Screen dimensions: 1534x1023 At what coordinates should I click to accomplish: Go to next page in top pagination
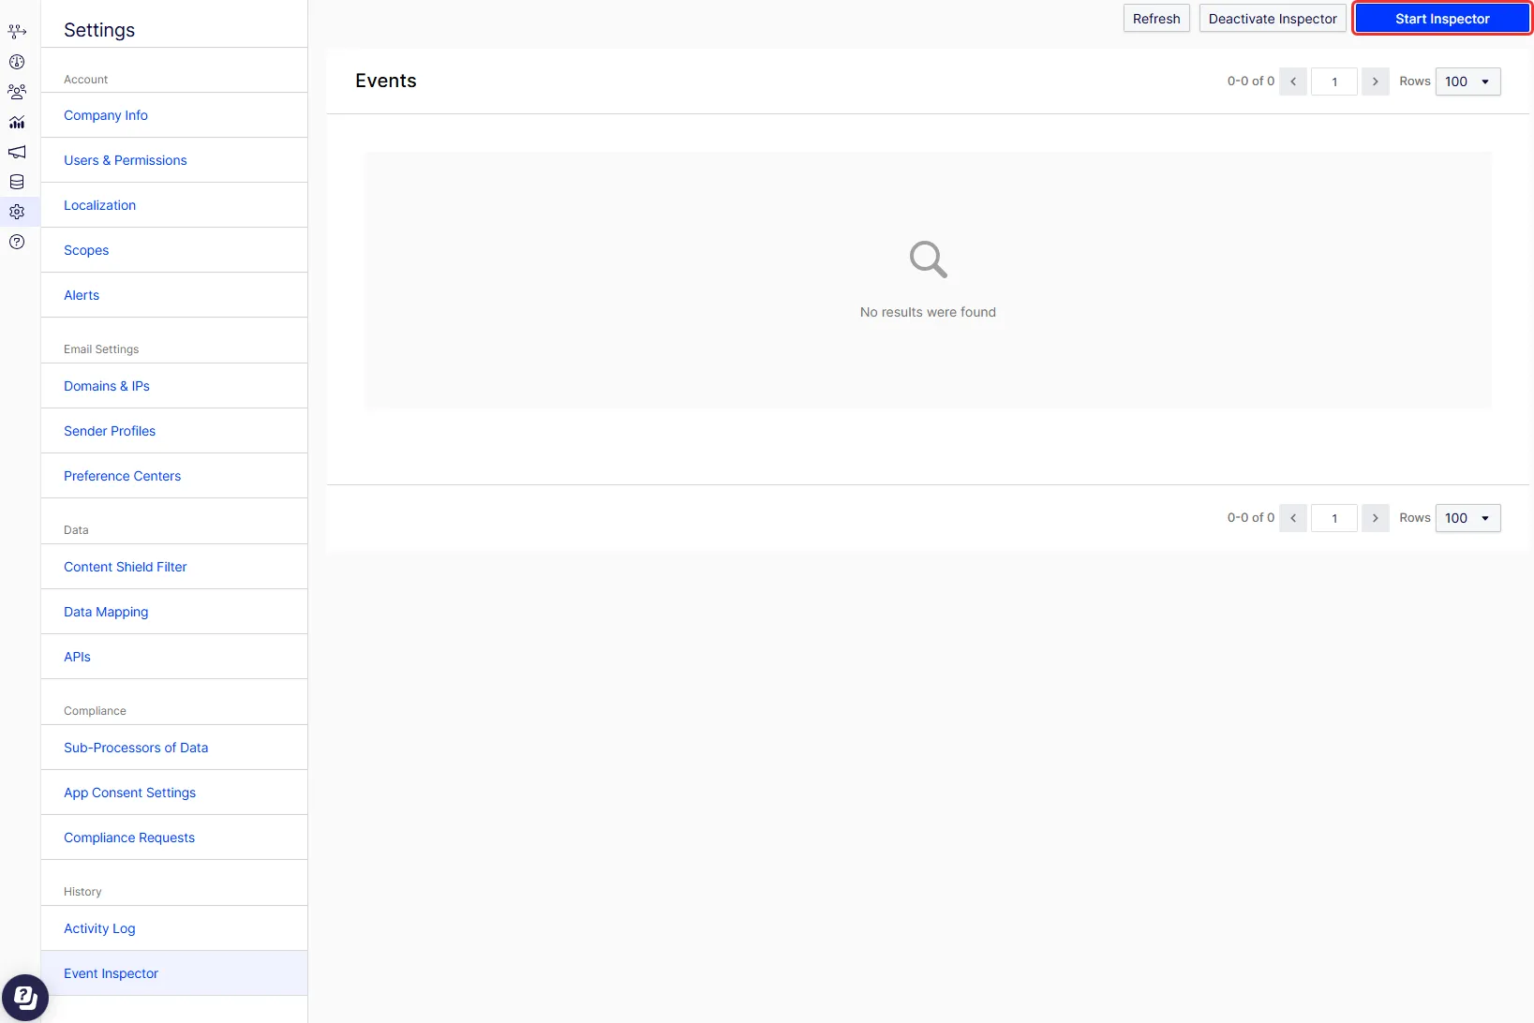click(1376, 82)
